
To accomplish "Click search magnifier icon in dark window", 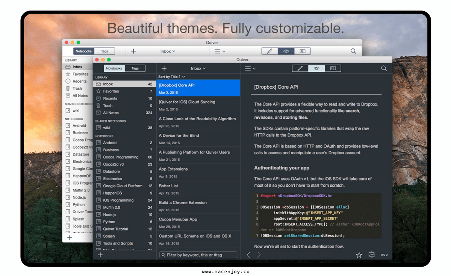I will pyautogui.click(x=384, y=68).
